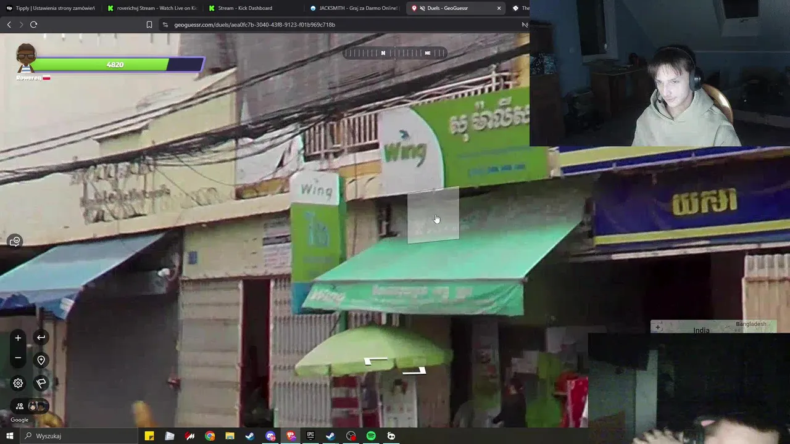Click the Rowereq player avatar
The image size is (790, 444).
coord(26,58)
